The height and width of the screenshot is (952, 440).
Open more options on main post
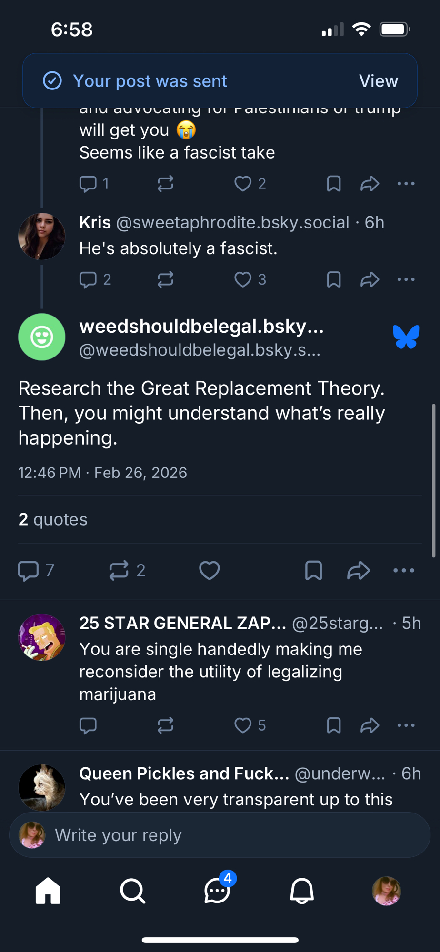click(404, 570)
